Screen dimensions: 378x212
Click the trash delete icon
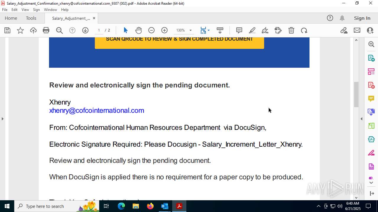point(291,30)
